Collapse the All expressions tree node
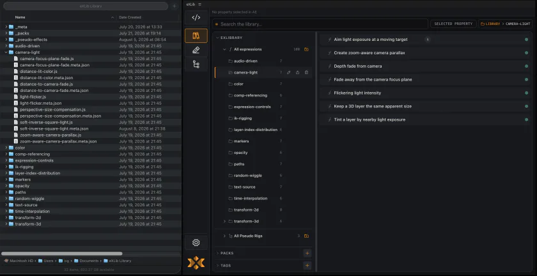 click(224, 49)
